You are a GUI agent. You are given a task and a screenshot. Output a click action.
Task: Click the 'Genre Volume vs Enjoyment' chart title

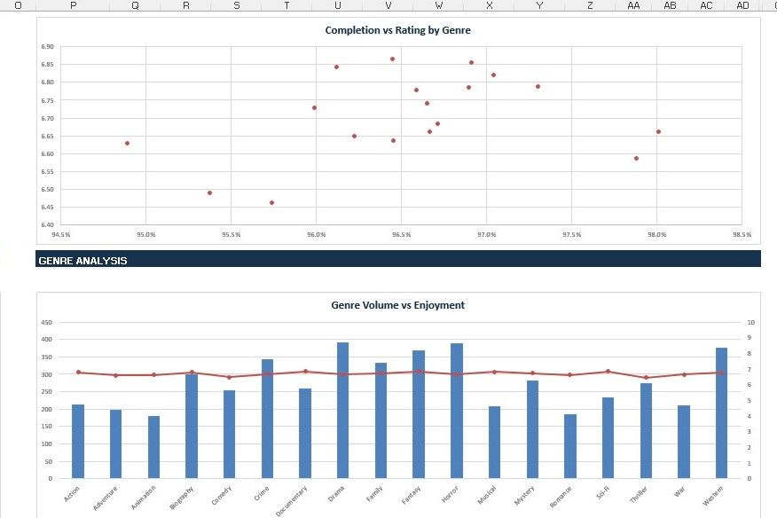(398, 305)
